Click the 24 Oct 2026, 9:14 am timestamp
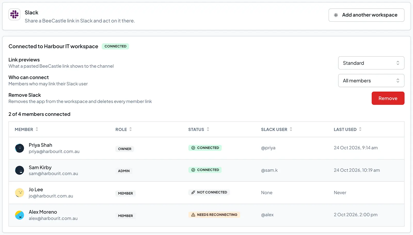Viewport: 413px width, 235px height. tap(356, 148)
